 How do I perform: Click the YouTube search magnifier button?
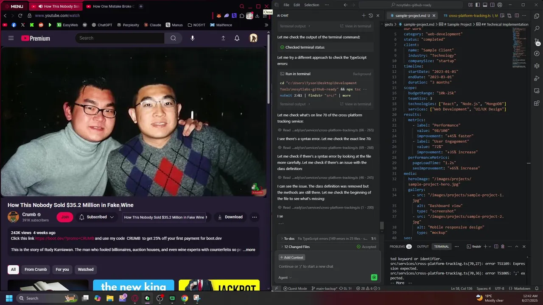coord(173,38)
